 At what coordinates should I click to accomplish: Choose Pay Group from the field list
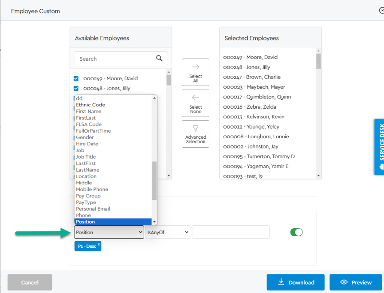click(88, 196)
